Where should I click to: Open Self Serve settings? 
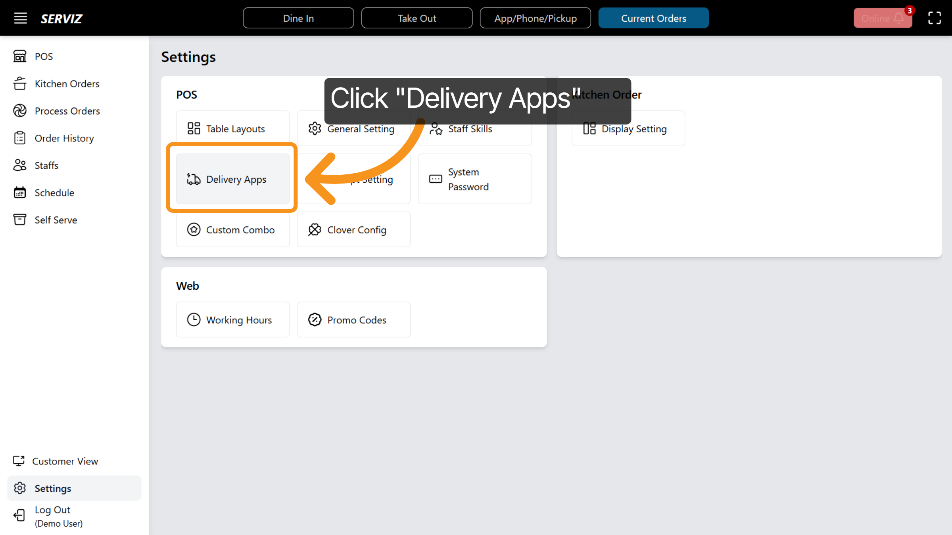click(55, 220)
